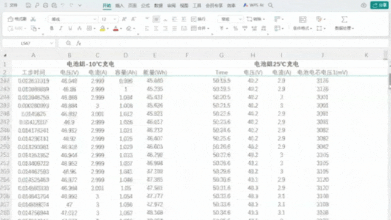Click the percent style icon
Viewport: 391px width, 220px height.
click(x=235, y=29)
